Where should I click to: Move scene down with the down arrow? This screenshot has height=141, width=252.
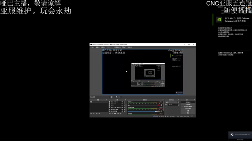coord(99,113)
